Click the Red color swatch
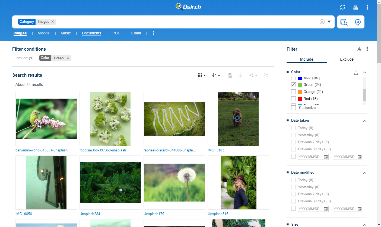This screenshot has height=227, width=381. pos(300,99)
